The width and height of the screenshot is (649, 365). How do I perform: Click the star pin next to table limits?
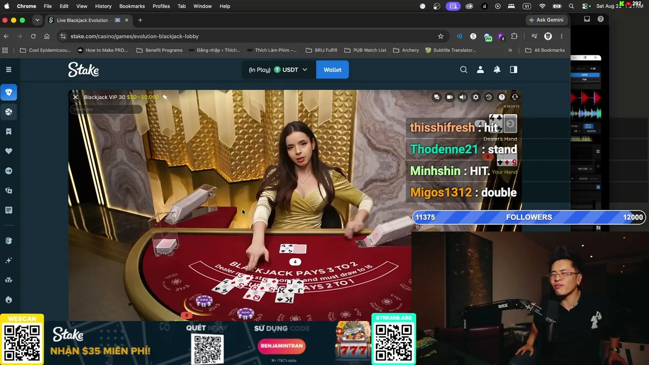point(165,97)
